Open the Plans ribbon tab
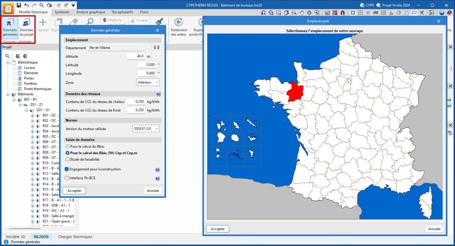 [x=144, y=12]
